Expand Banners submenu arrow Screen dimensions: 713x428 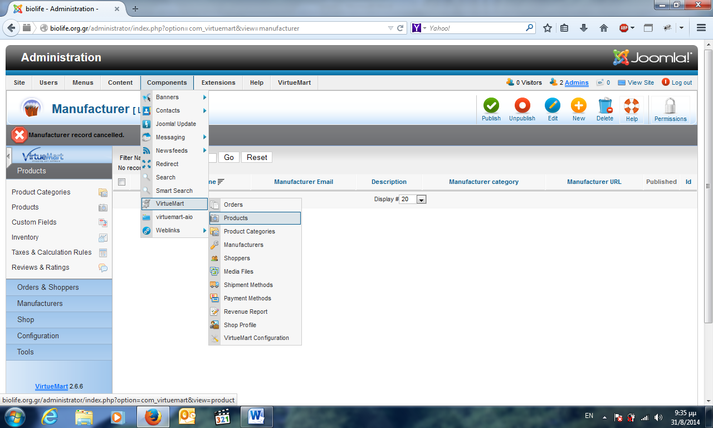[205, 97]
